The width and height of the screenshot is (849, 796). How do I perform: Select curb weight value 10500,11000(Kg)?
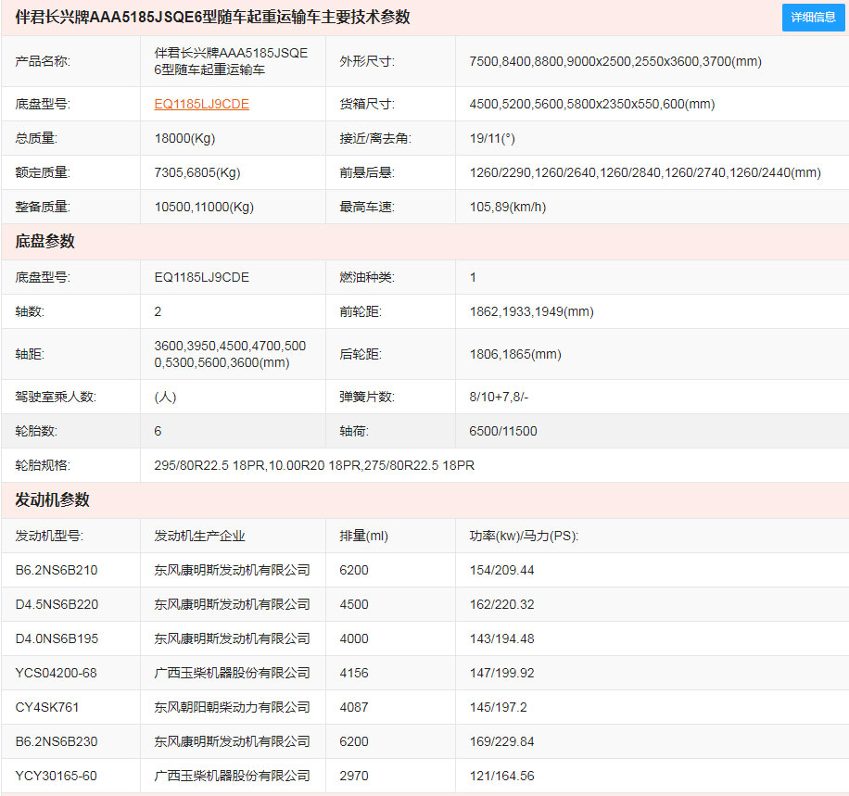click(204, 207)
